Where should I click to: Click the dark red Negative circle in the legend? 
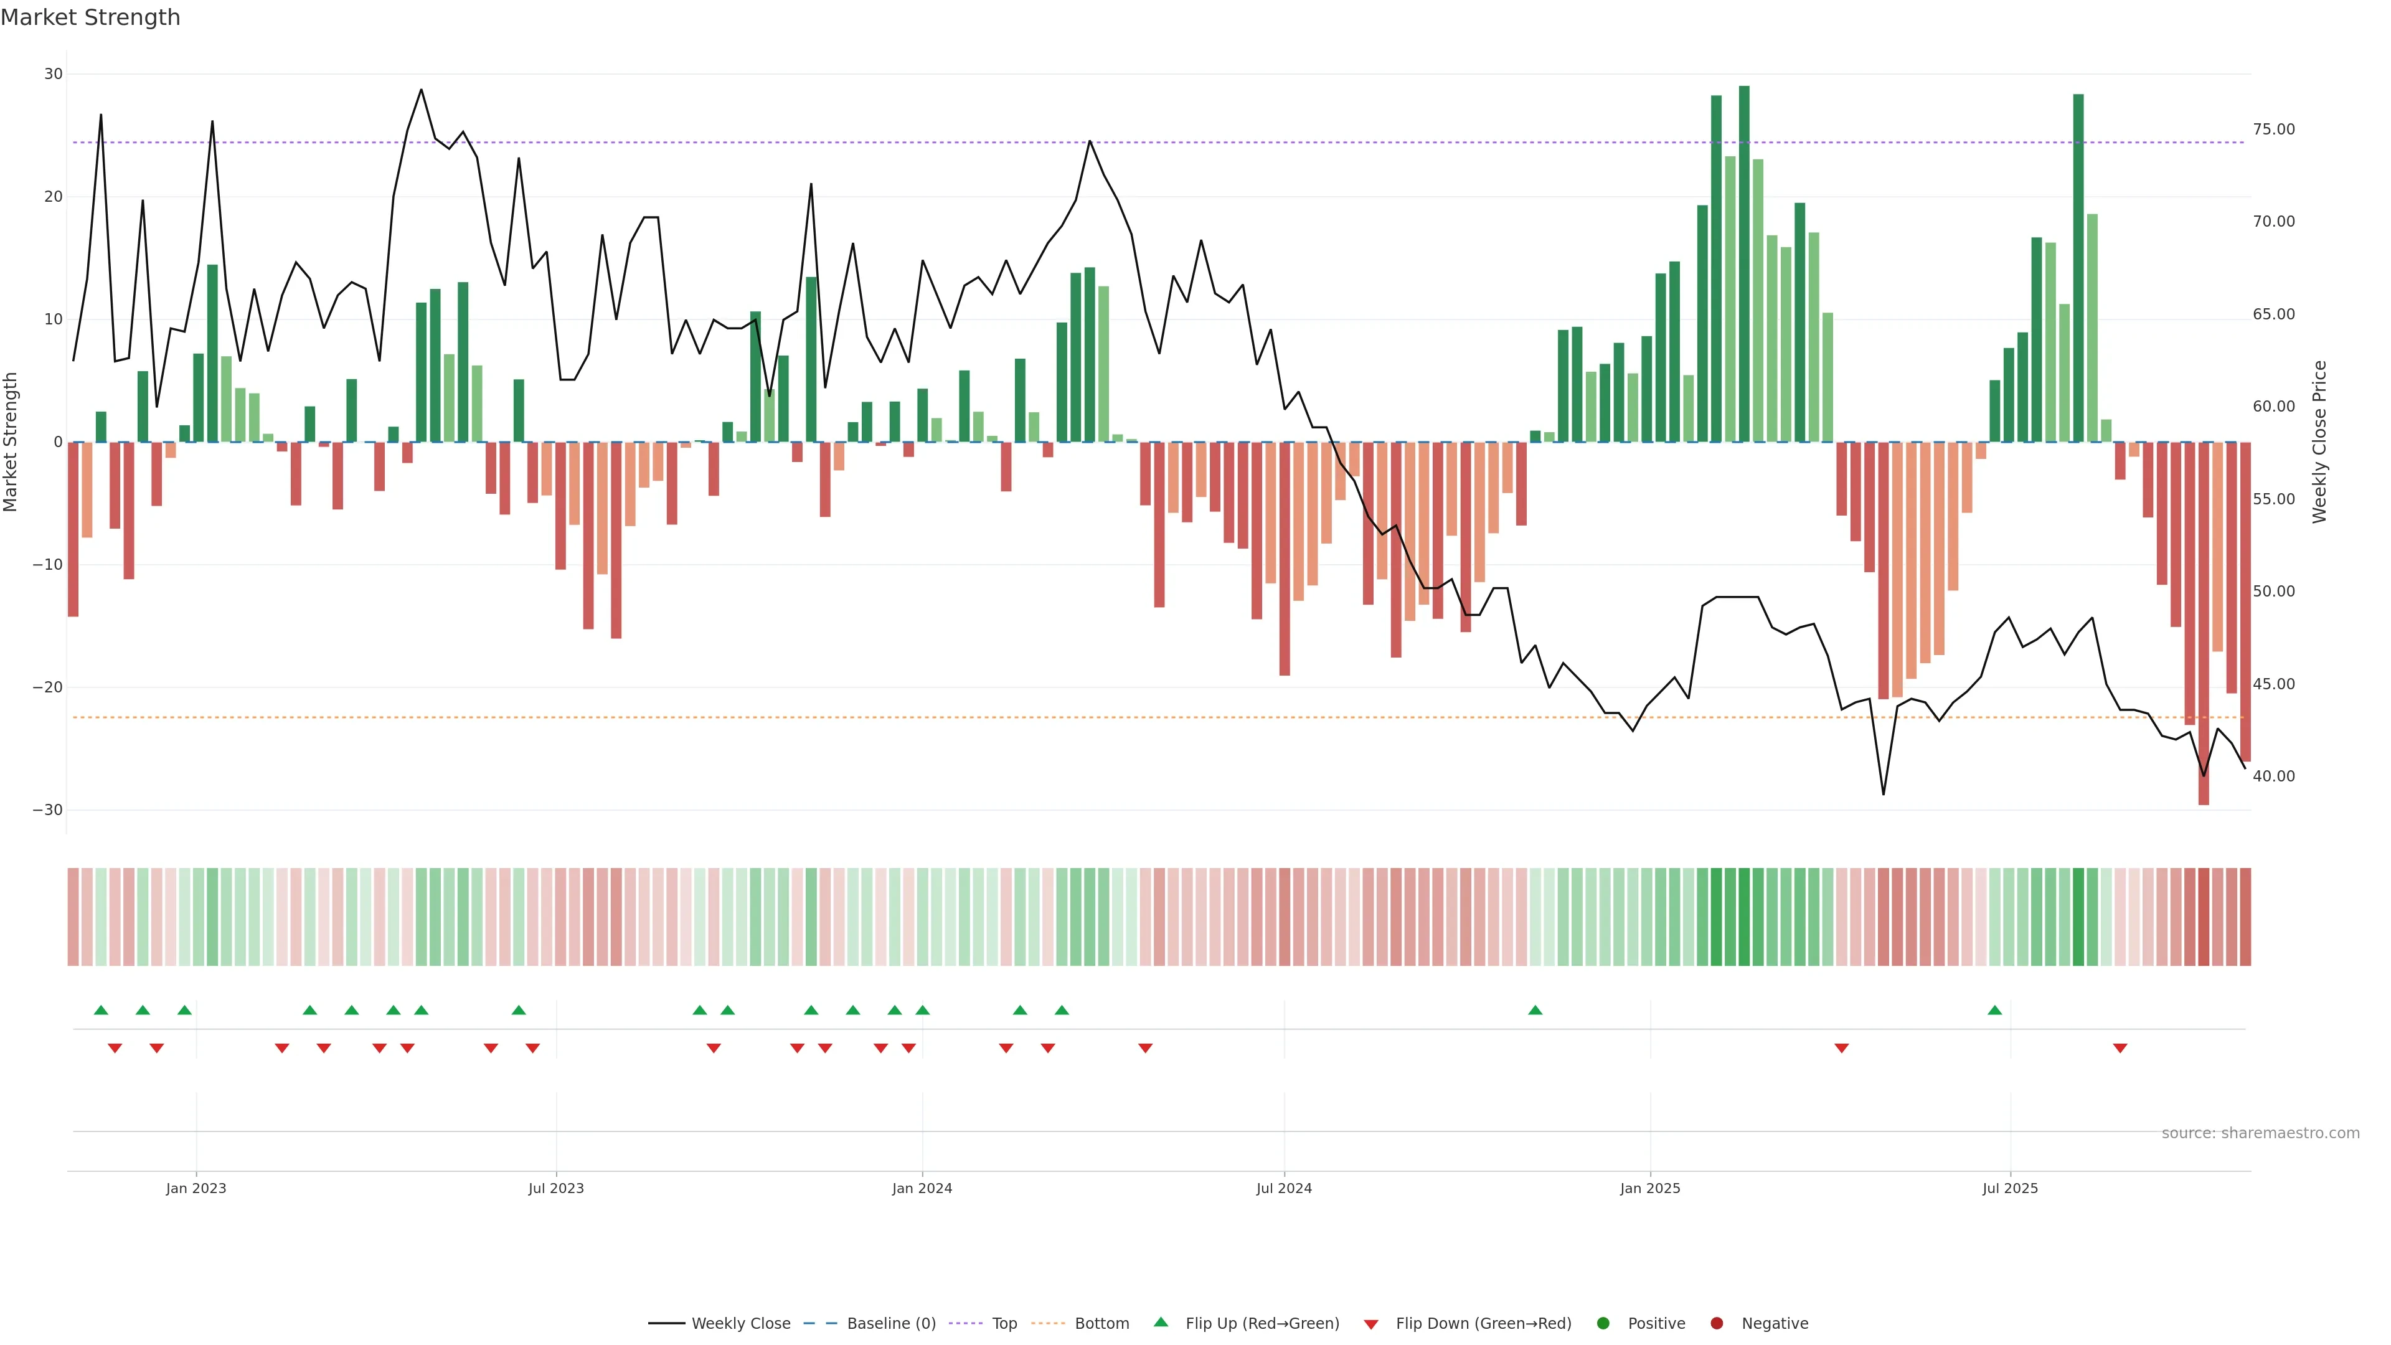pyautogui.click(x=1716, y=1324)
